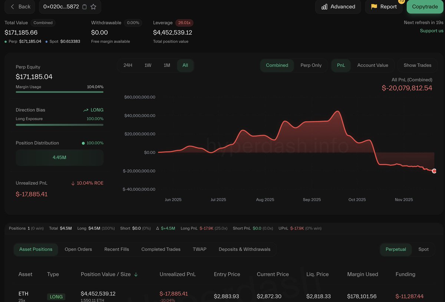Star the wallet as favorite
445x302 pixels.
(93, 7)
